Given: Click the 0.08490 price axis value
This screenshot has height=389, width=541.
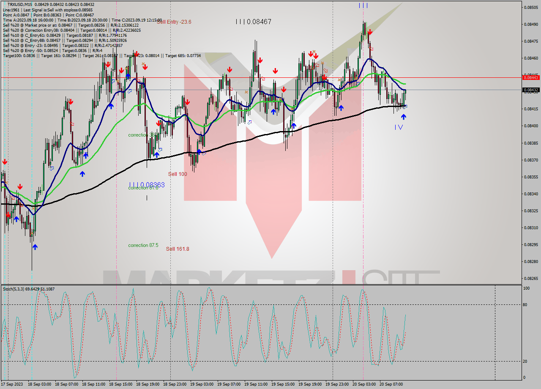Looking at the screenshot, I should coord(531,24).
